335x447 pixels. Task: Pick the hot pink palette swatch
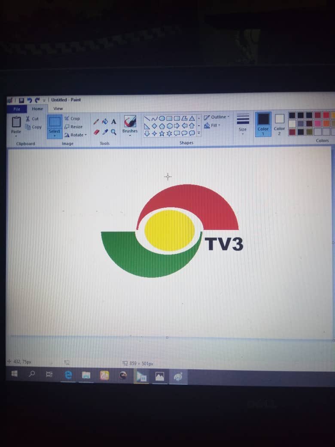pos(318,123)
